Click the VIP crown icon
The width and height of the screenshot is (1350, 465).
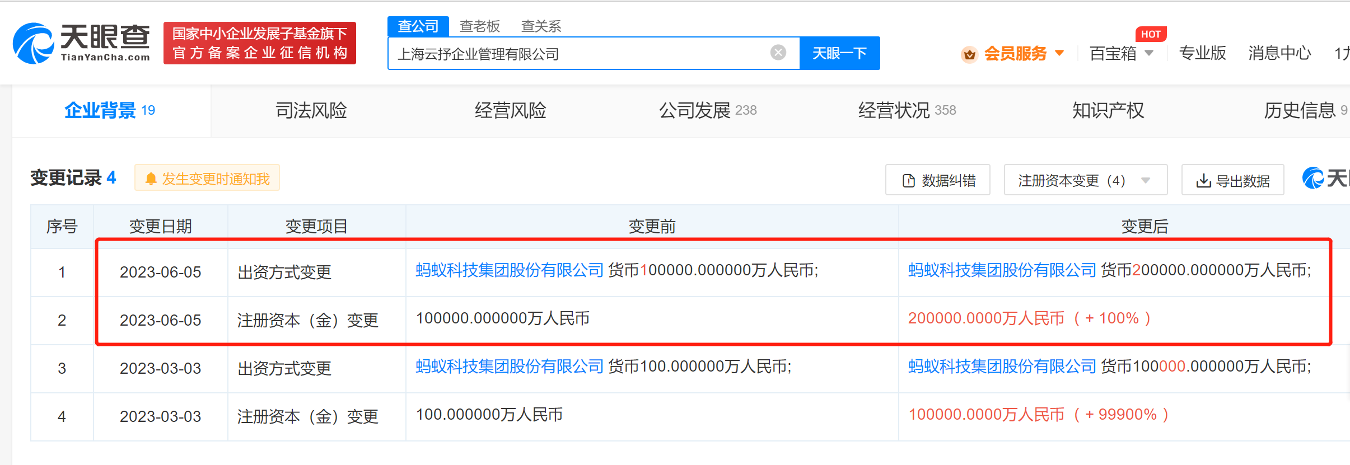[x=969, y=54]
